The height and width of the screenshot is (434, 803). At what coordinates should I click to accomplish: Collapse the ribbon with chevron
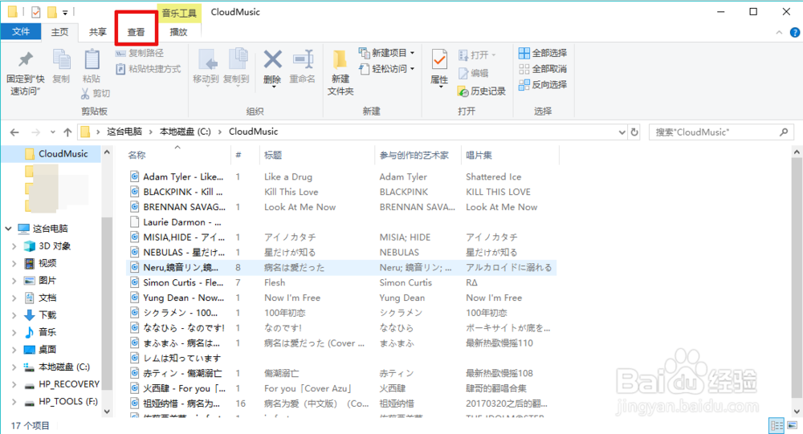[x=779, y=32]
